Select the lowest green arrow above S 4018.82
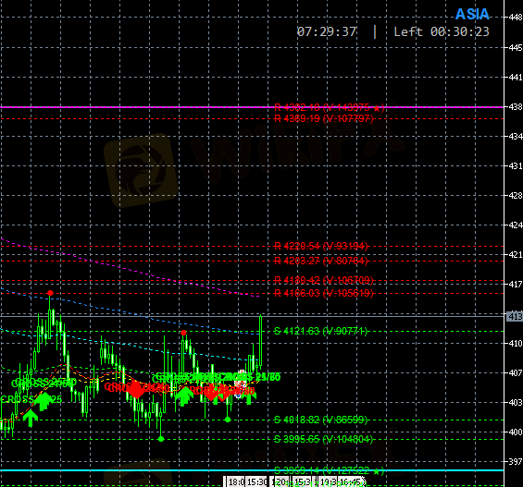The width and height of the screenshot is (523, 487). coord(31,418)
